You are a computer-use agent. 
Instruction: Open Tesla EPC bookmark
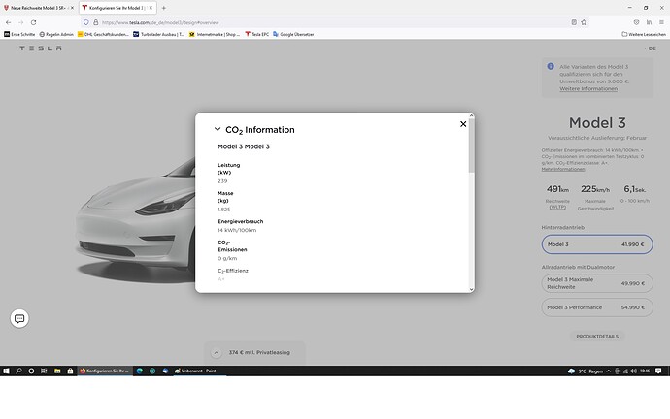click(x=256, y=34)
